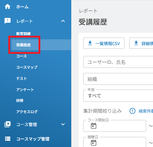Open アクセスログ report submenu item
Screen dimensions: 153x147
[x=27, y=112]
